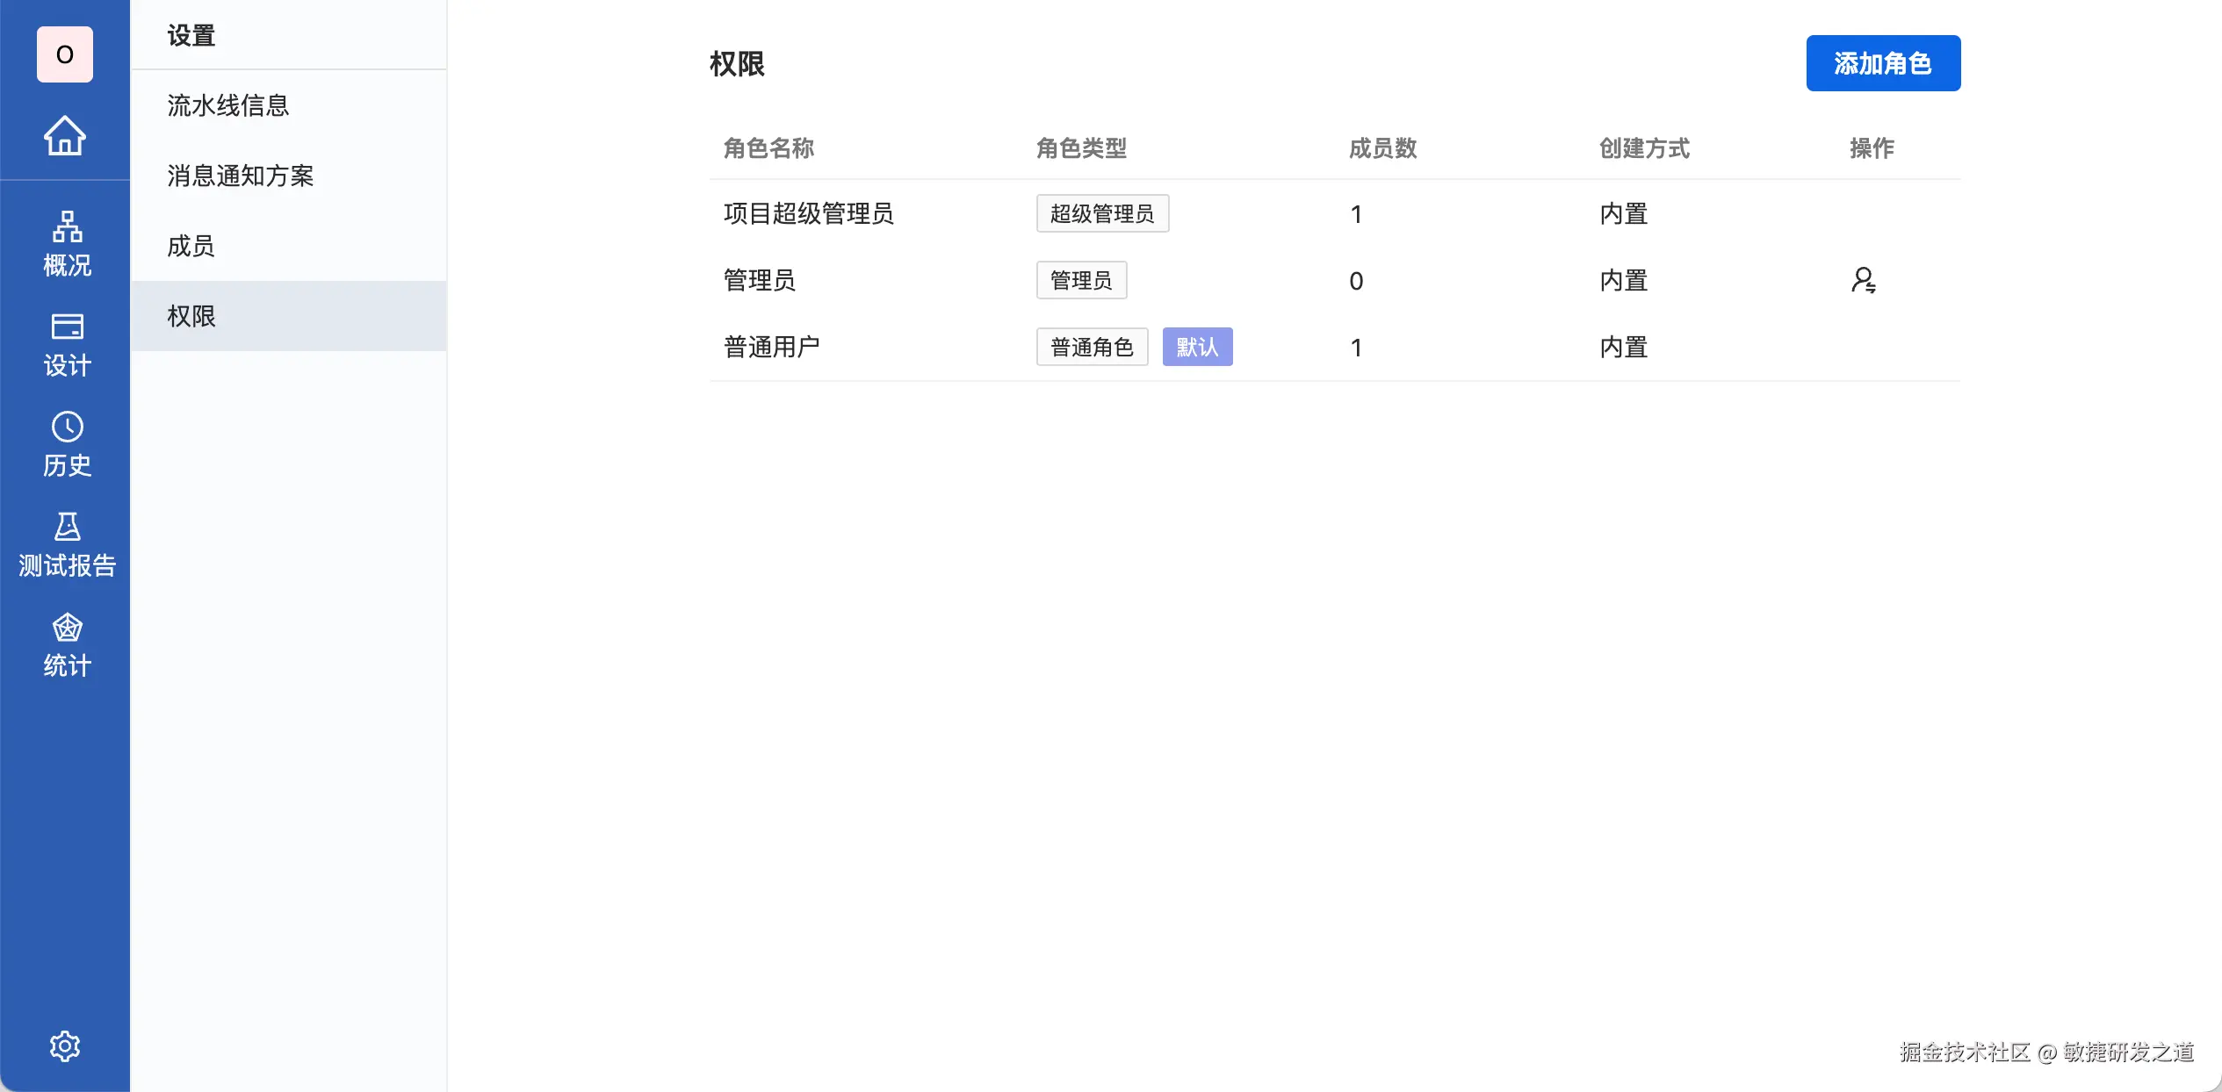This screenshot has height=1092, width=2222.
Task: Click the 超级管理员 role type tag
Action: click(x=1101, y=213)
